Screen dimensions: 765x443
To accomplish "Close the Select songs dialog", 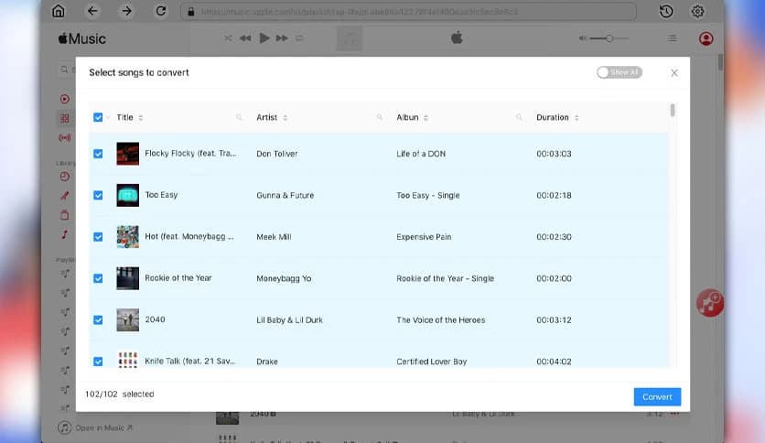I will 673,72.
